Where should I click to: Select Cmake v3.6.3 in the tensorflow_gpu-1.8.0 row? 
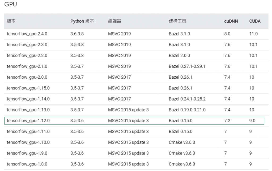tap(182, 164)
